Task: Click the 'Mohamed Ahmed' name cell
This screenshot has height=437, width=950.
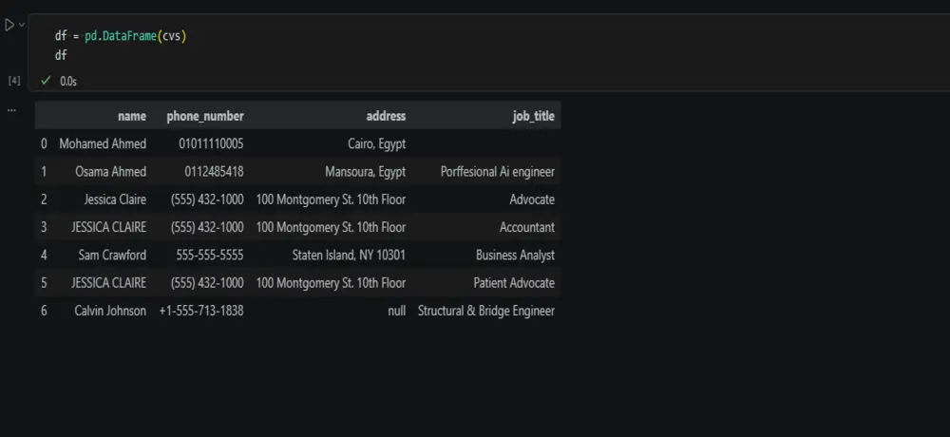Action: coord(103,143)
